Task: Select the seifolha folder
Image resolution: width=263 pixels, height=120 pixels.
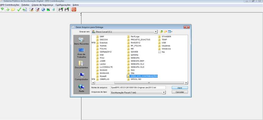Action: [133, 55]
